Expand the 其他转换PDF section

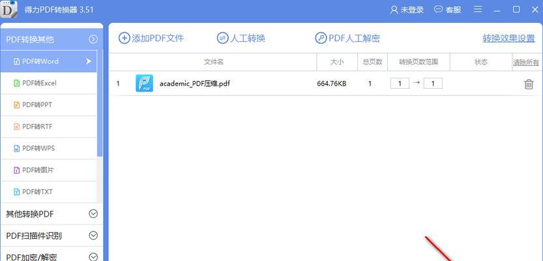coord(93,214)
